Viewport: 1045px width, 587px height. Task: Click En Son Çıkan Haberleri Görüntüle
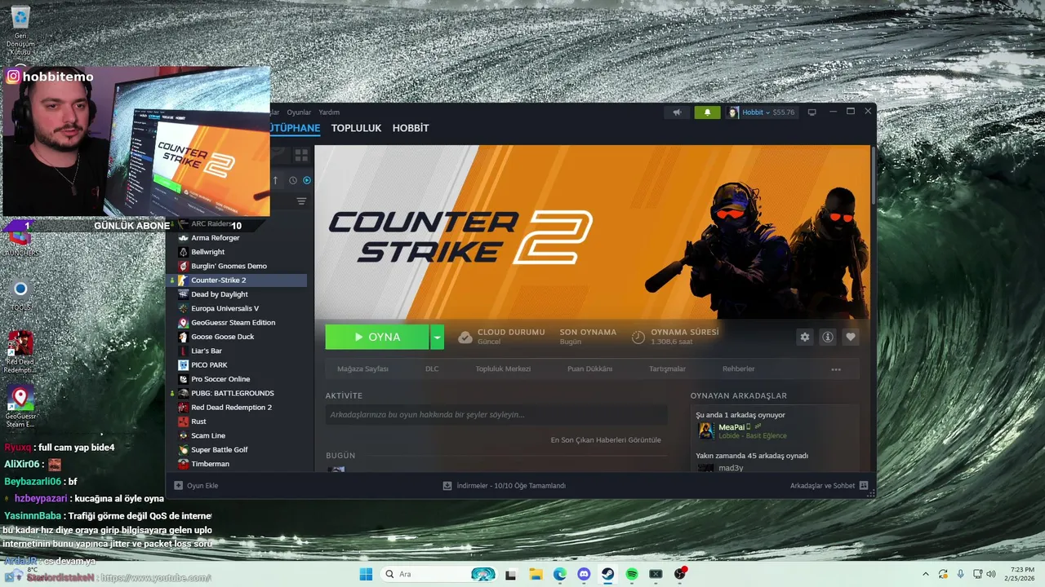(x=606, y=439)
